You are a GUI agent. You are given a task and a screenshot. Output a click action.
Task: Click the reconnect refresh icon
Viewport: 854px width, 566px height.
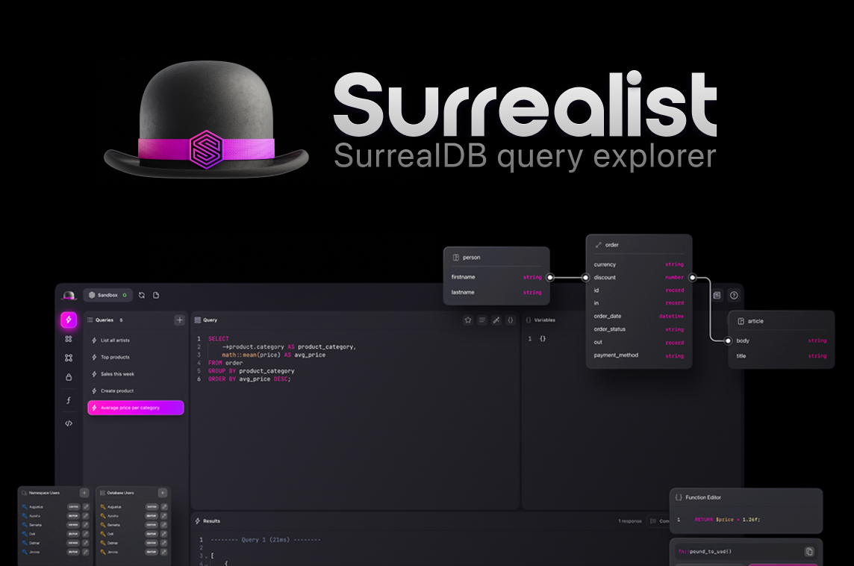pos(142,295)
